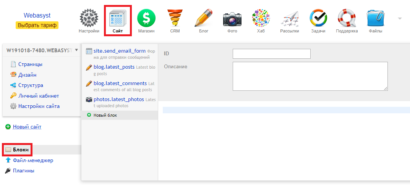Open the Хаб colorful icon
The height and width of the screenshot is (185, 410).
[x=261, y=18]
